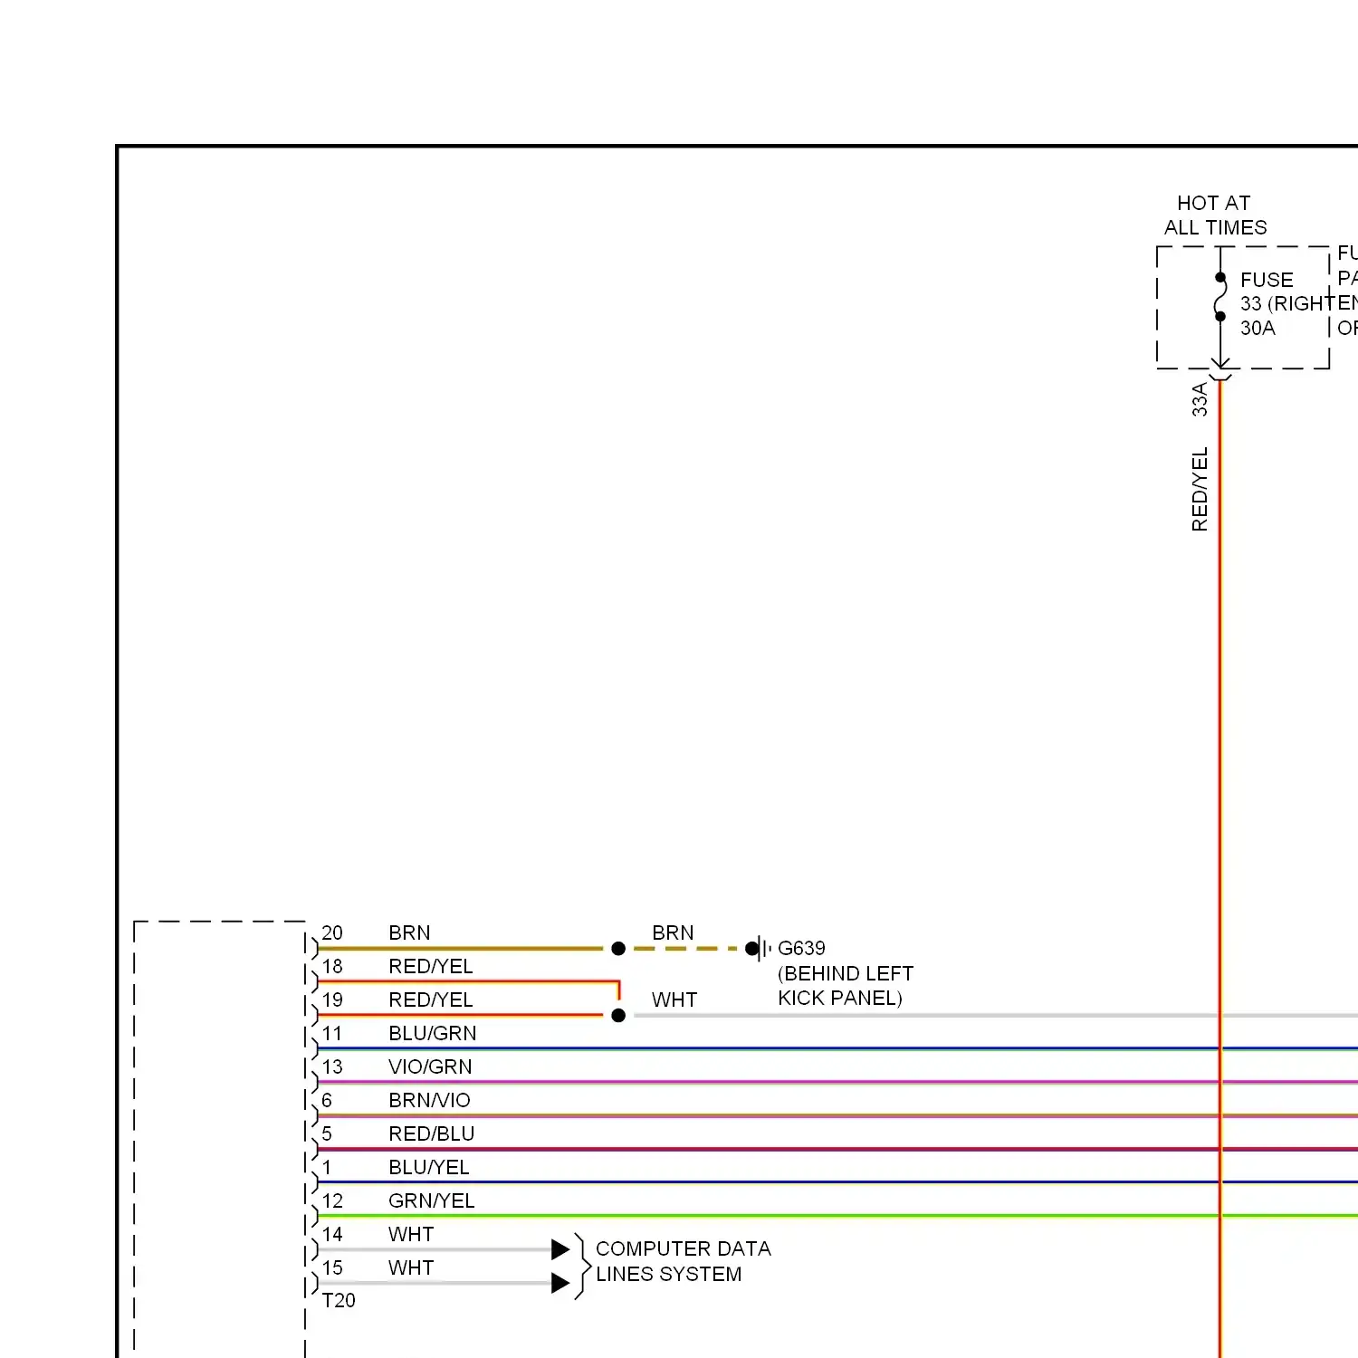This screenshot has height=1358, width=1358.
Task: Select the vertical '33A' terminal label
Action: coord(1200,399)
